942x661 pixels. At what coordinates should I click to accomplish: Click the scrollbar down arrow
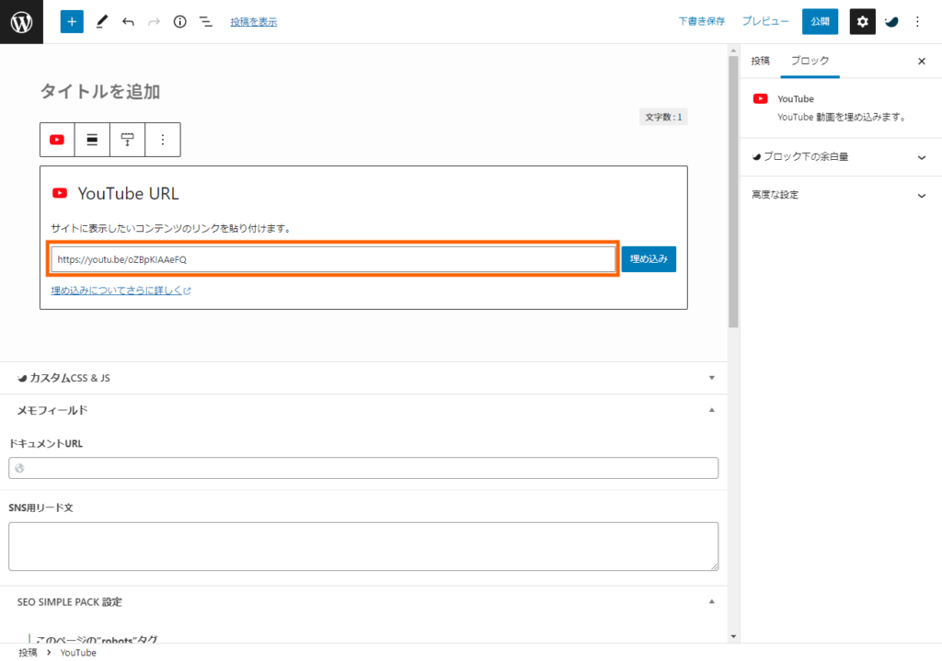tap(733, 636)
